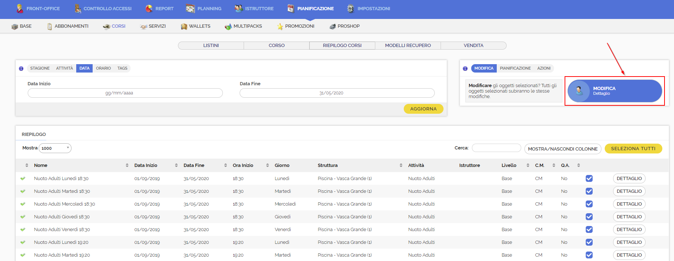Switch to the Pianificazione actions tab
674x261 pixels.
point(515,69)
